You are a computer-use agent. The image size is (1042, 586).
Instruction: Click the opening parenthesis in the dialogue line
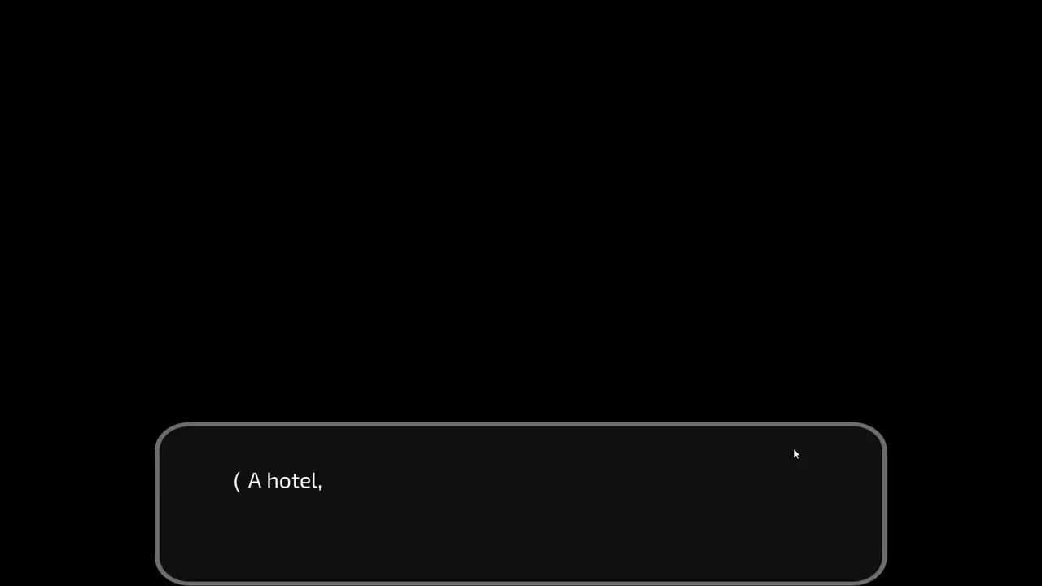pos(237,481)
